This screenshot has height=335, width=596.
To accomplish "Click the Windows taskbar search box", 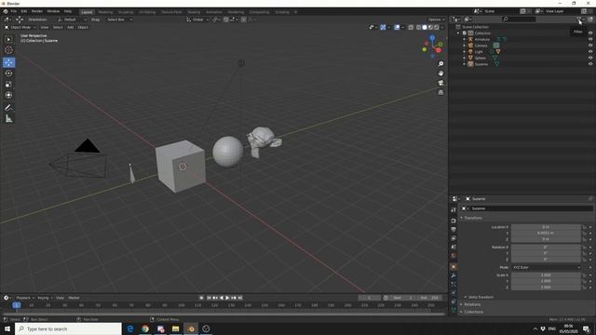I will pyautogui.click(x=68, y=328).
